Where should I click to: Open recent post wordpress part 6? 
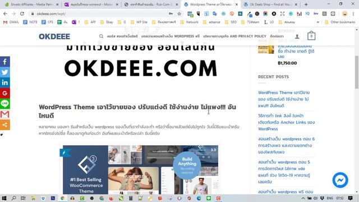(x=287, y=145)
